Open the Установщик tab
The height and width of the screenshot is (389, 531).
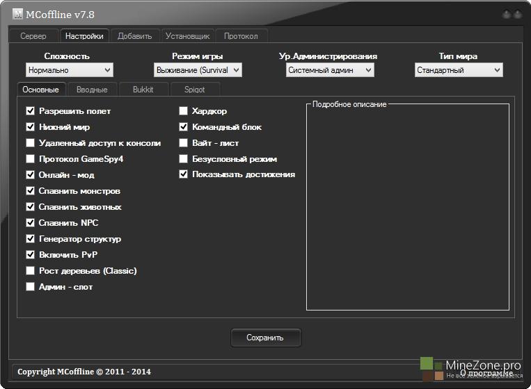tap(187, 36)
